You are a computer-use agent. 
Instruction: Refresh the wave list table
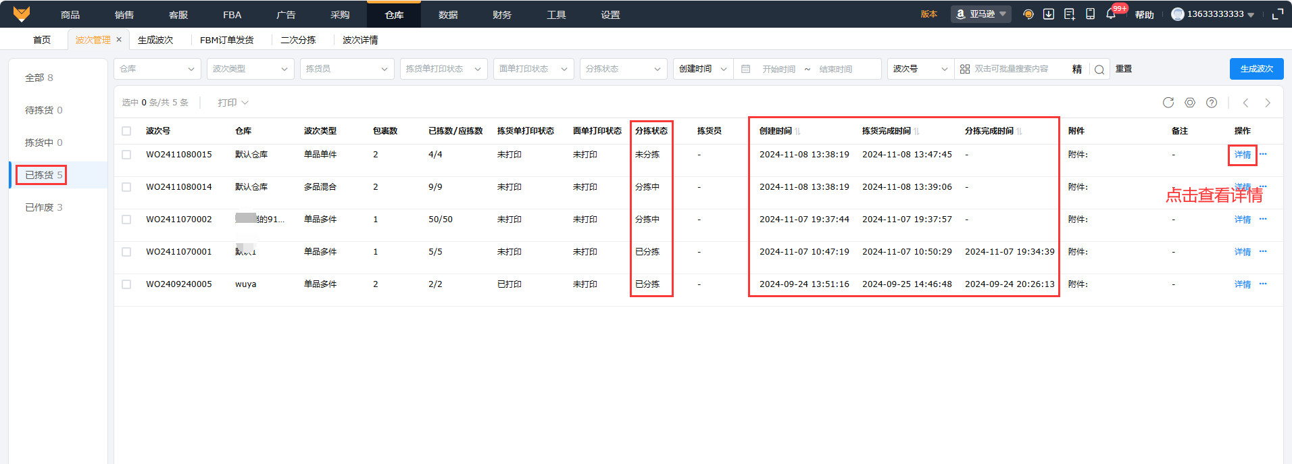(x=1168, y=103)
